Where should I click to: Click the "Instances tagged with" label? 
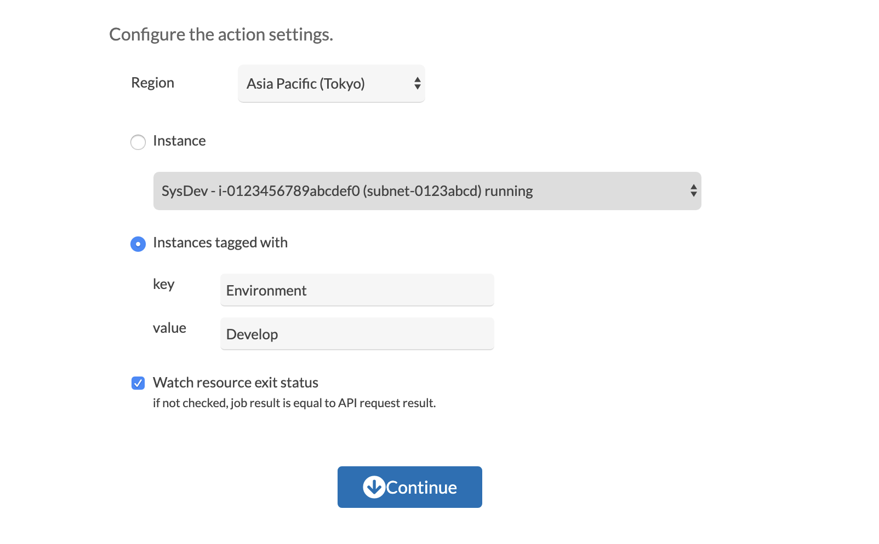point(221,243)
